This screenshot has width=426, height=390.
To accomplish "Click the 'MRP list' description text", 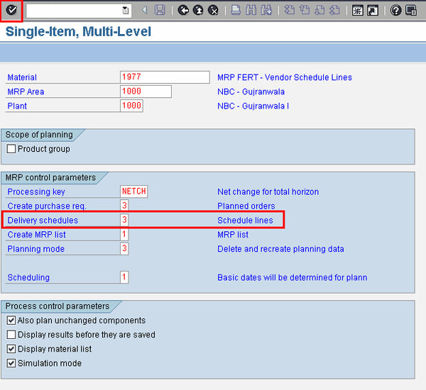I will pyautogui.click(x=233, y=235).
